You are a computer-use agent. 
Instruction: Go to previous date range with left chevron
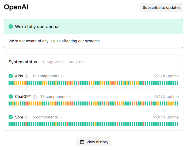(x=44, y=62)
